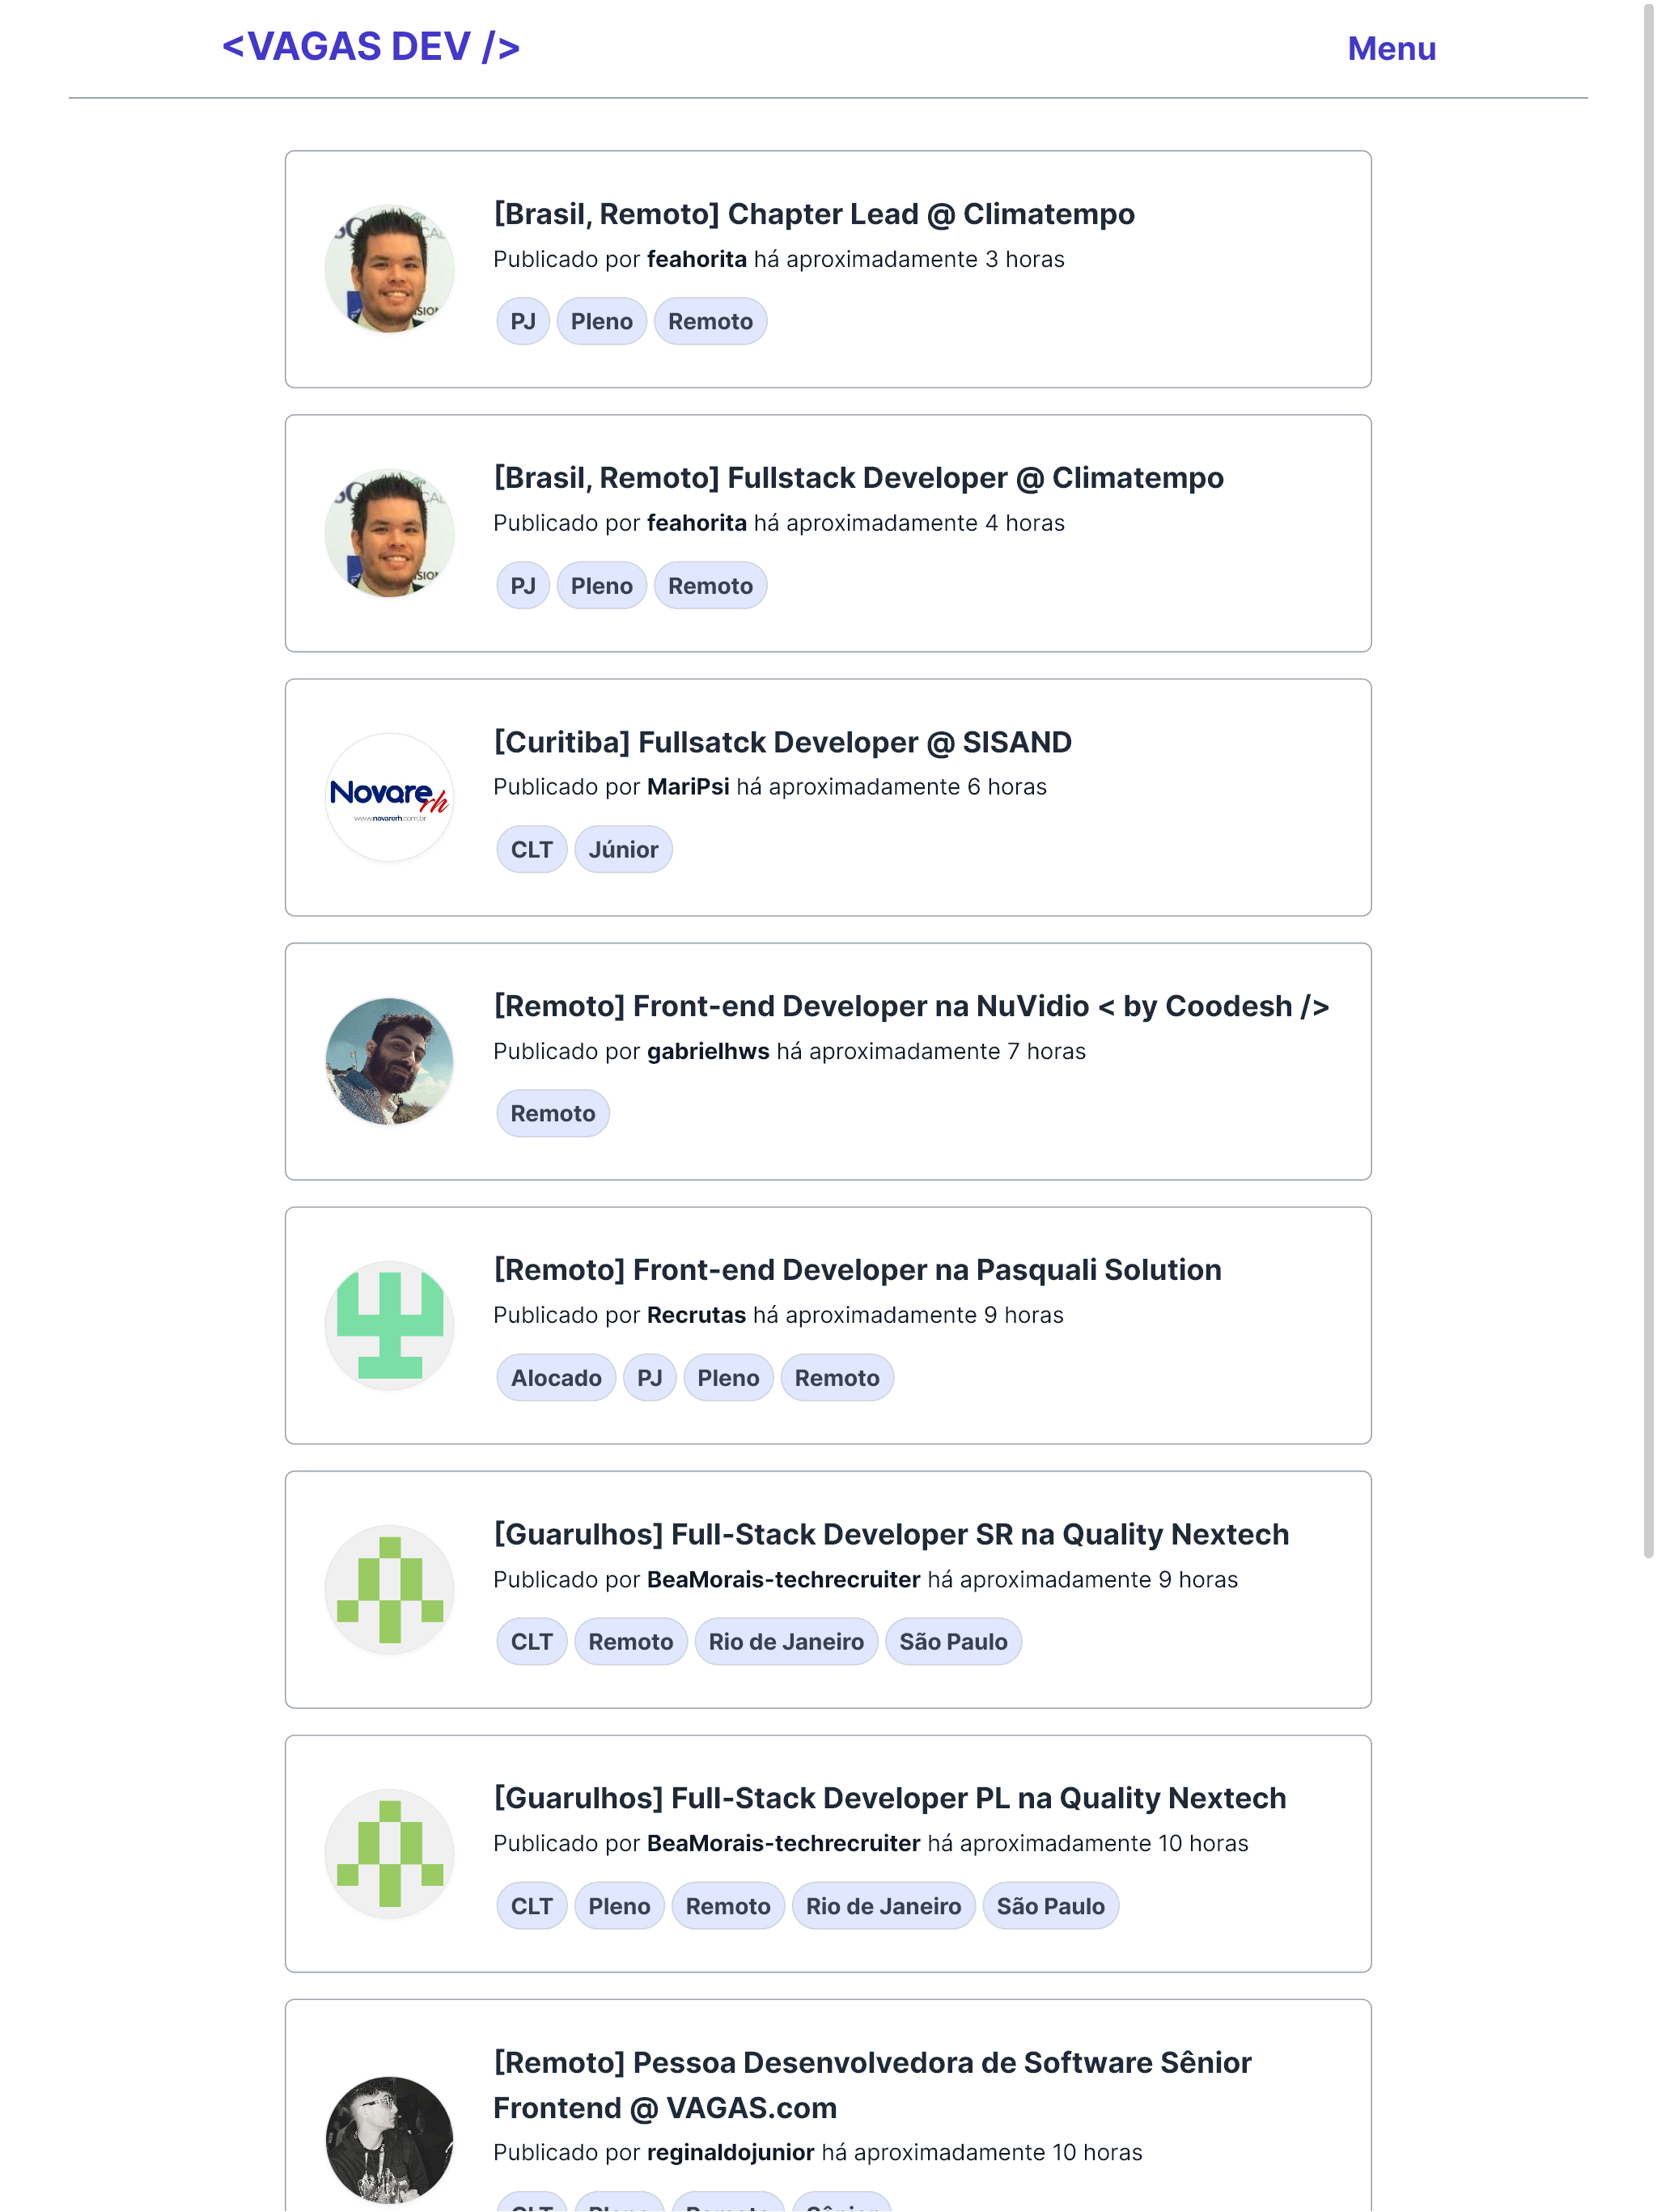
Task: Open Front-end Developer na Pasquali Solution listing
Action: click(x=857, y=1270)
